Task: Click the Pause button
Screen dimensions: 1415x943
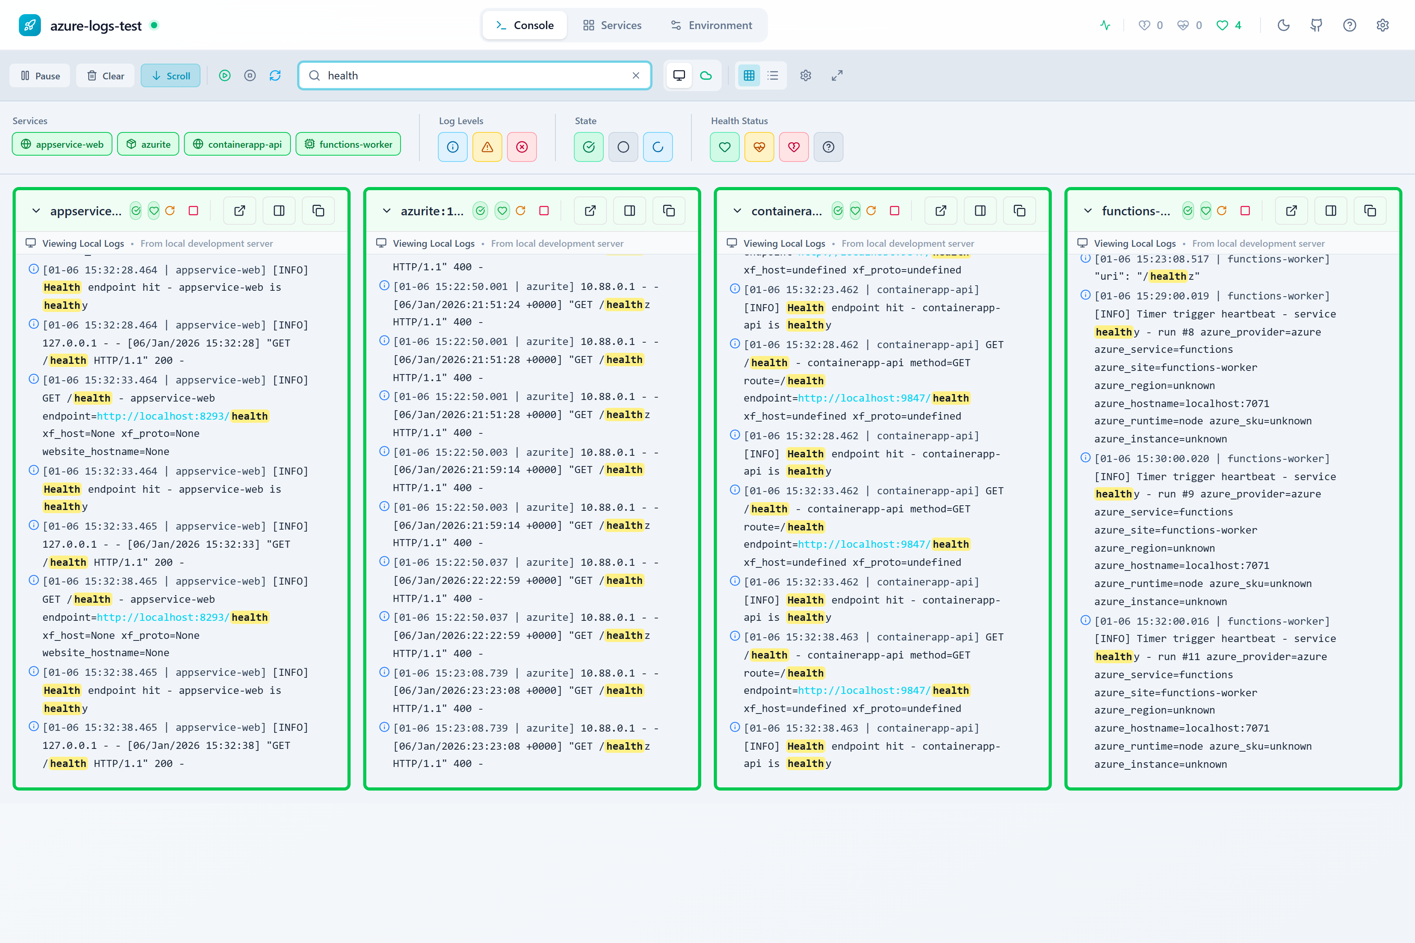Action: (x=40, y=76)
